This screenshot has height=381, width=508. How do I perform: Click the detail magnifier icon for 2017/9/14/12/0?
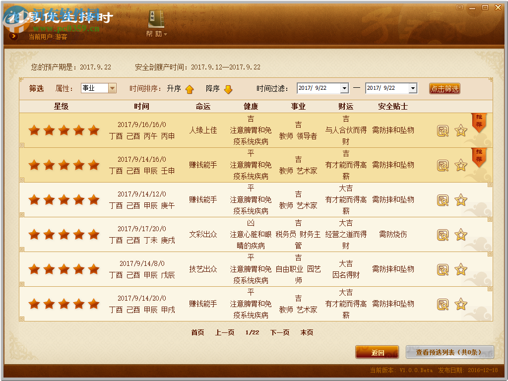(x=443, y=200)
